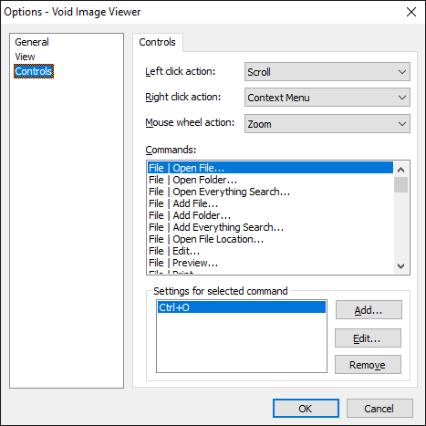Select the Open Folder... command
426x426 pixels.
pyautogui.click(x=270, y=180)
